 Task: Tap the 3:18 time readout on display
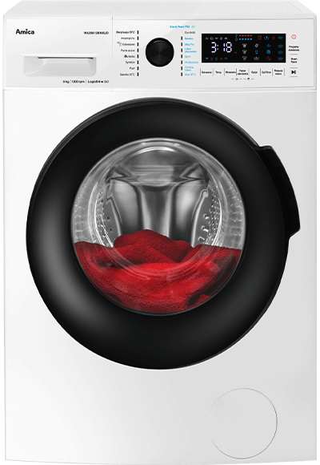[x=222, y=47]
